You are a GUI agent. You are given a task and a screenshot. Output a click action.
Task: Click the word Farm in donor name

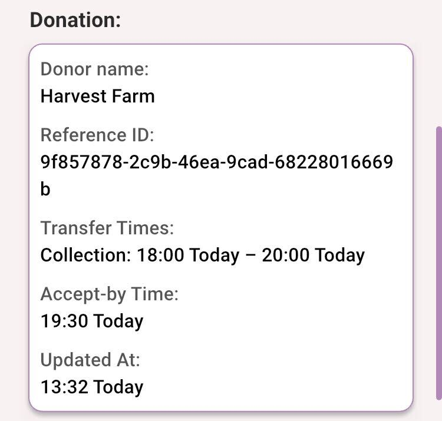(134, 95)
